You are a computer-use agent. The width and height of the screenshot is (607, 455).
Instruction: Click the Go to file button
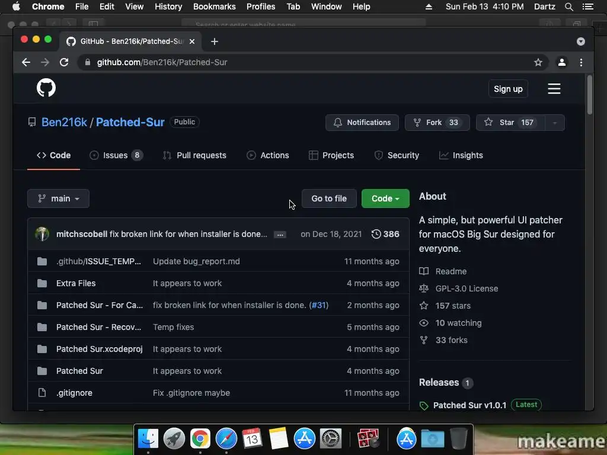[x=329, y=198]
